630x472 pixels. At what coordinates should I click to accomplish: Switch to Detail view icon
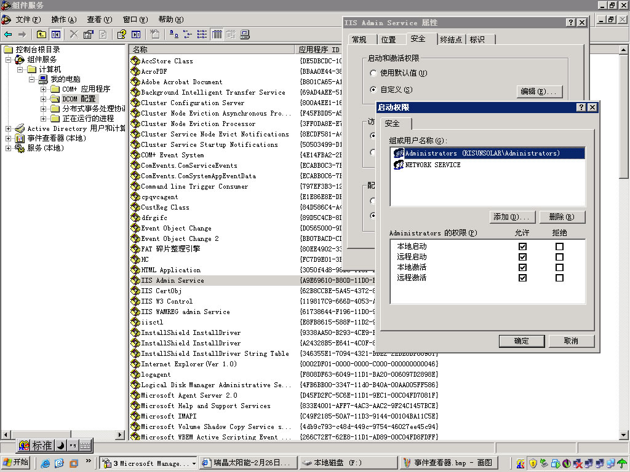point(217,34)
